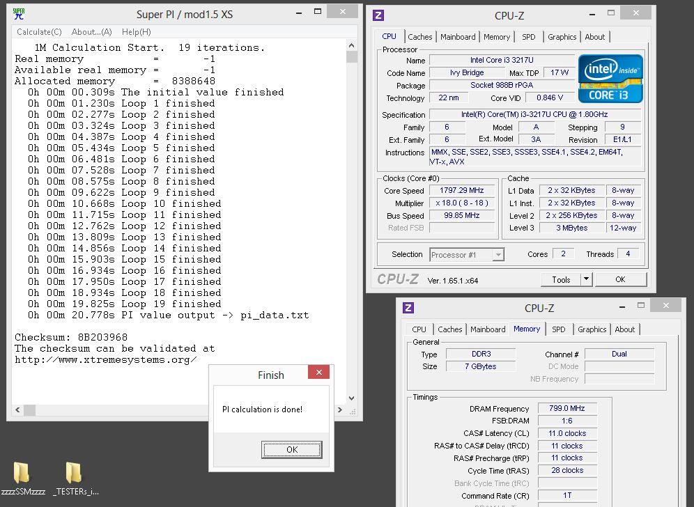
Task: Click OK in the Finish dialog
Action: [292, 449]
